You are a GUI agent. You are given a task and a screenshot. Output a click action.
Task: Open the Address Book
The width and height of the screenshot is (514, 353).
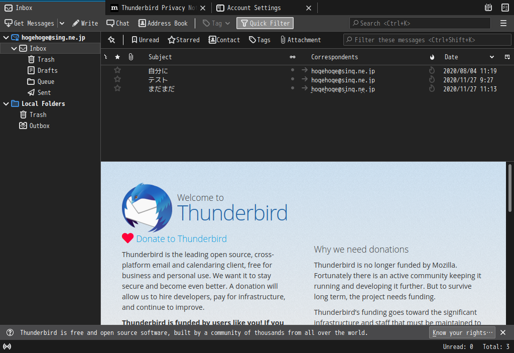pos(163,23)
